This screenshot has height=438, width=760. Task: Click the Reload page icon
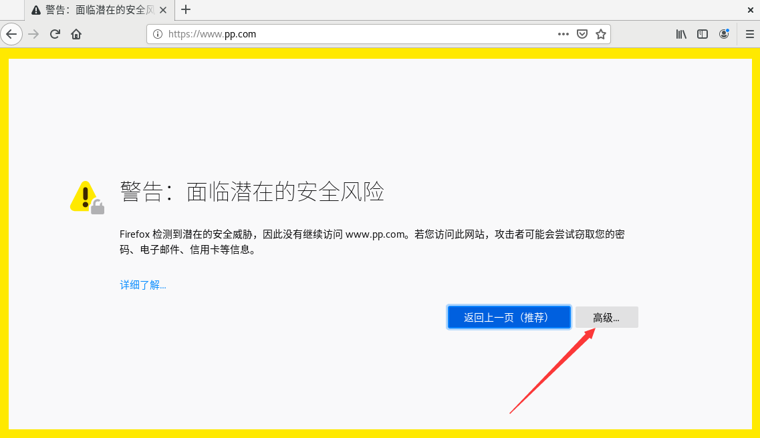coord(55,34)
